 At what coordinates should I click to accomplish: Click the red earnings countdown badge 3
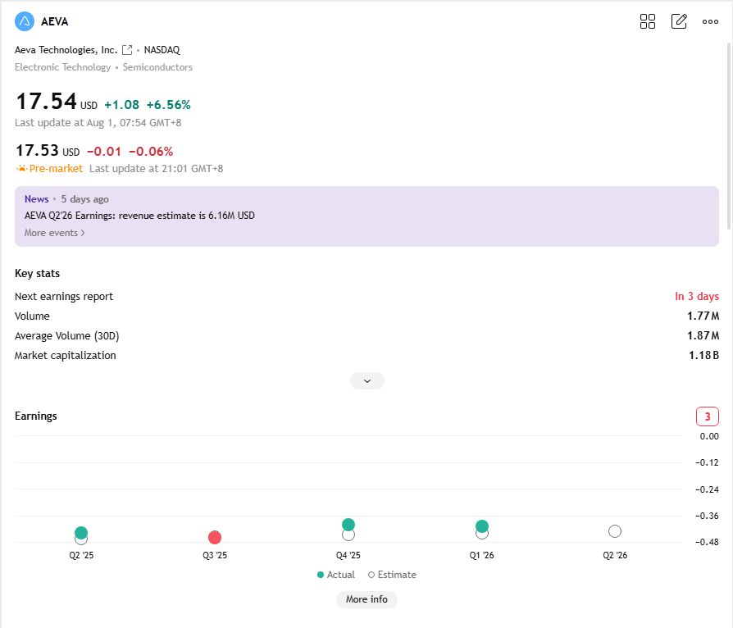[x=708, y=416]
